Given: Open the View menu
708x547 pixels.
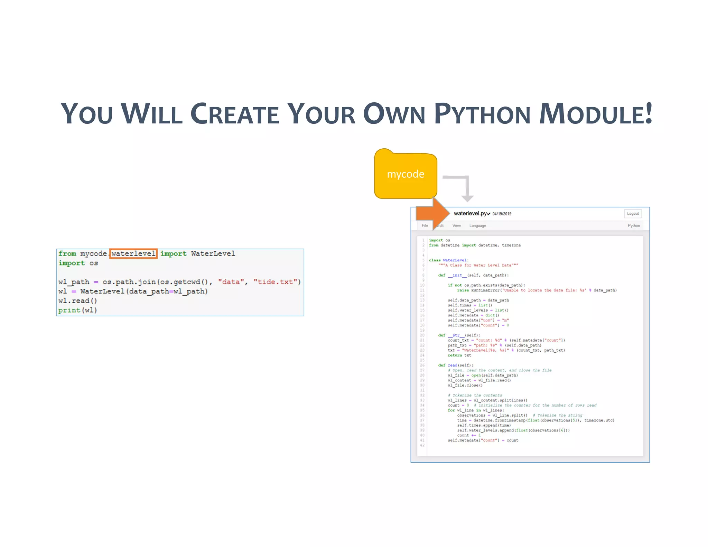Looking at the screenshot, I should click(x=457, y=225).
